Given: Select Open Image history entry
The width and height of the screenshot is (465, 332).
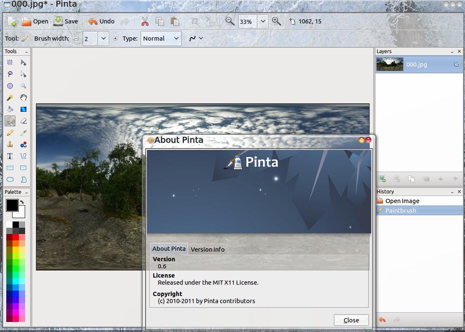Looking at the screenshot, I should 419,201.
